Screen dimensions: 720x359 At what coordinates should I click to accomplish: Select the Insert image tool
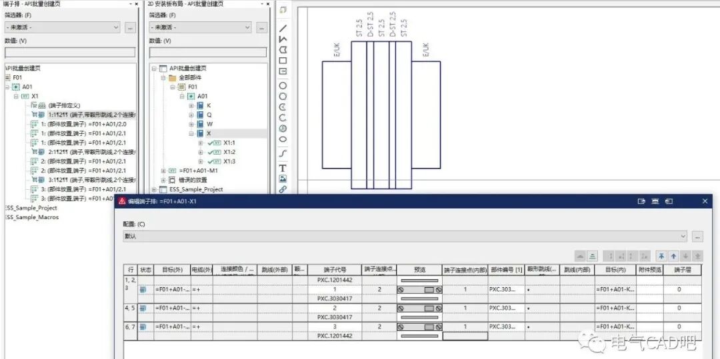[x=283, y=179]
